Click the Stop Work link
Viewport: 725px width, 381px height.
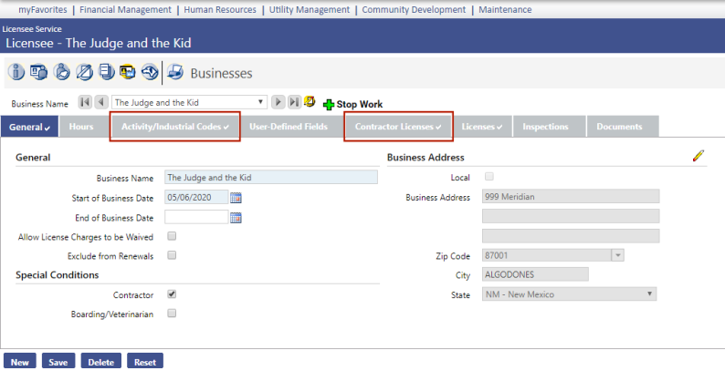point(352,104)
